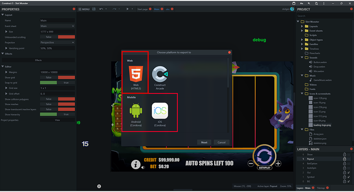Toggle Show collision polygons property

tap(57, 99)
